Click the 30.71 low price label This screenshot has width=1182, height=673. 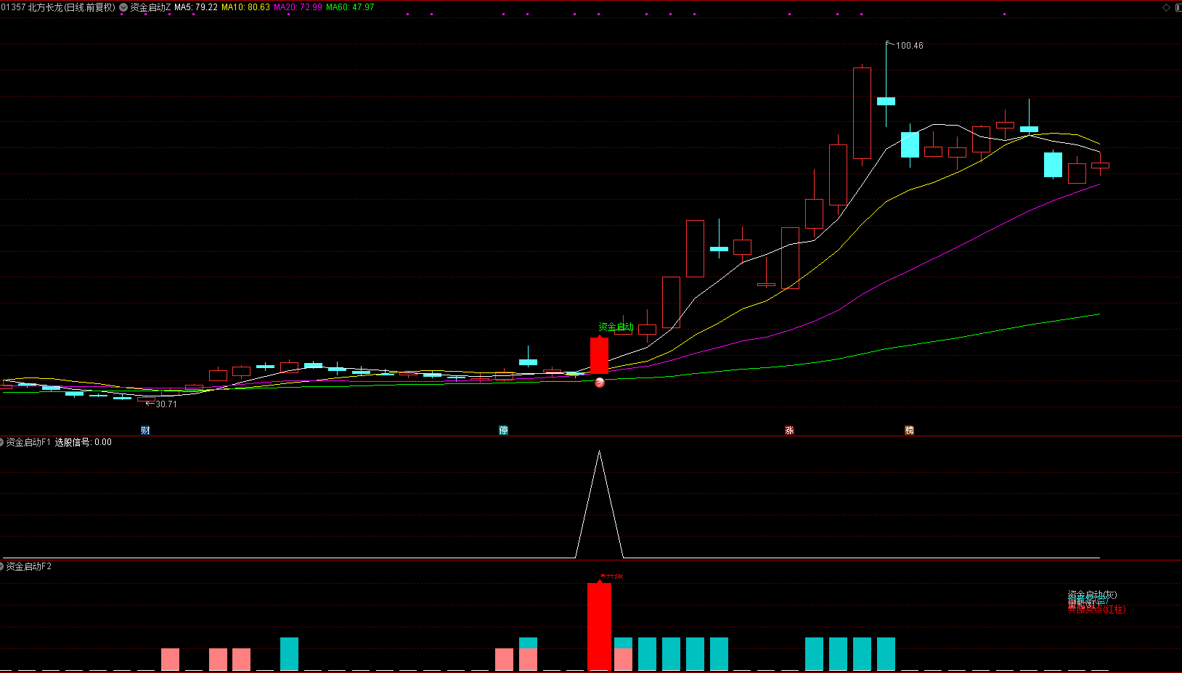point(166,404)
